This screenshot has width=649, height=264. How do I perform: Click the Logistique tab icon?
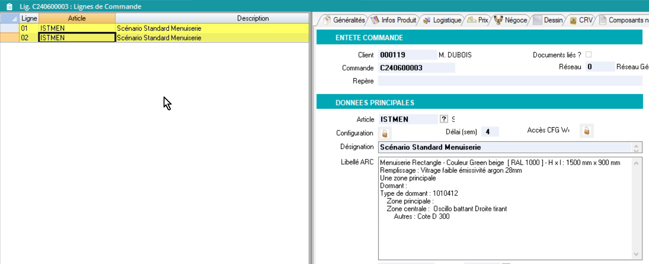click(x=427, y=20)
